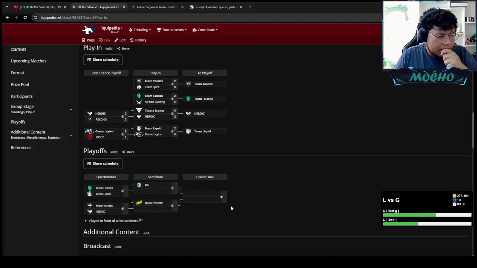Show schedule for the Play-In bracket
The height and width of the screenshot is (268, 477).
tap(103, 60)
